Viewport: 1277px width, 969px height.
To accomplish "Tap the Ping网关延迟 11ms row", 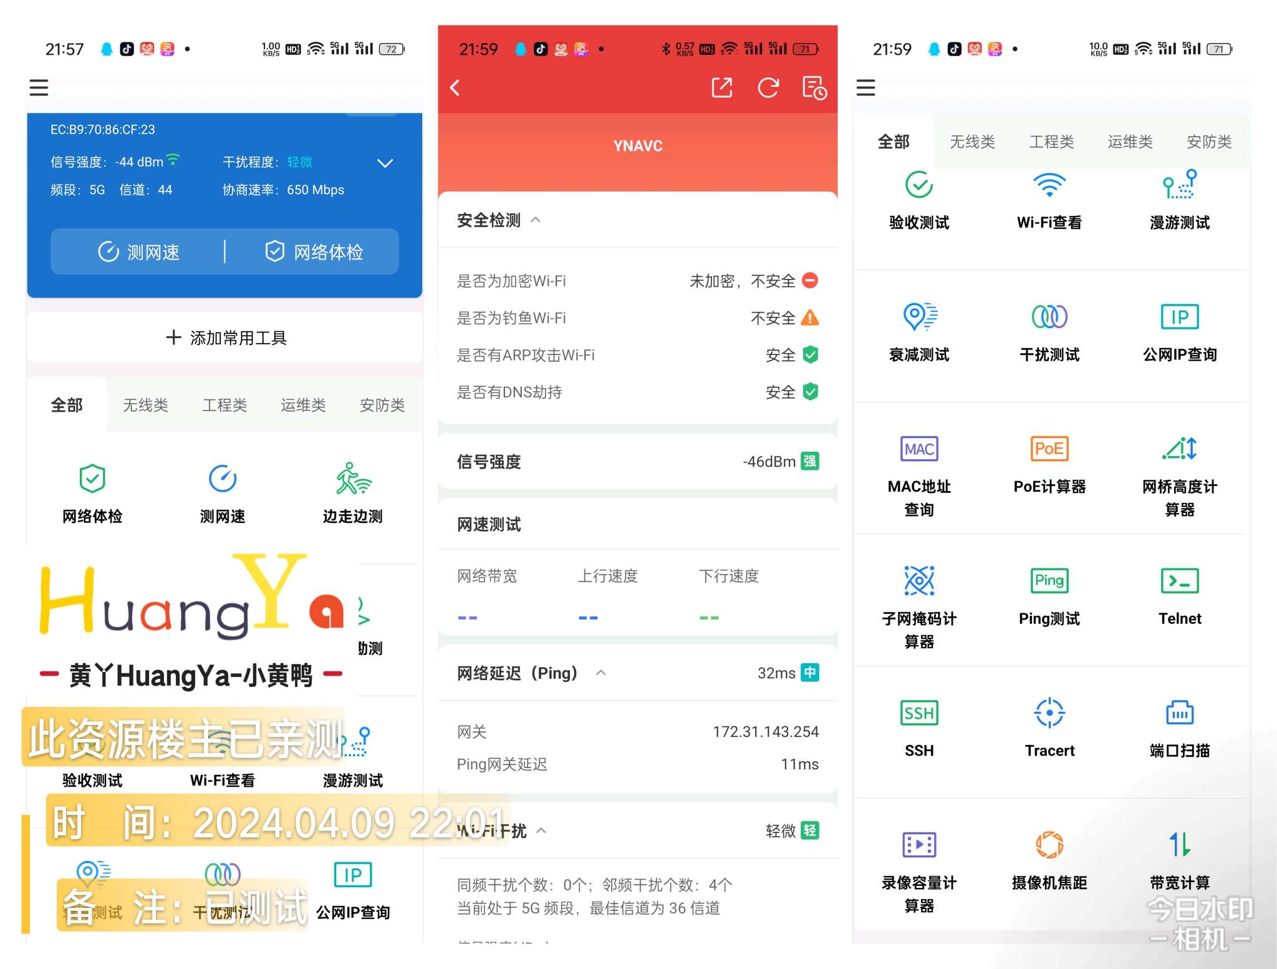I will 637,764.
